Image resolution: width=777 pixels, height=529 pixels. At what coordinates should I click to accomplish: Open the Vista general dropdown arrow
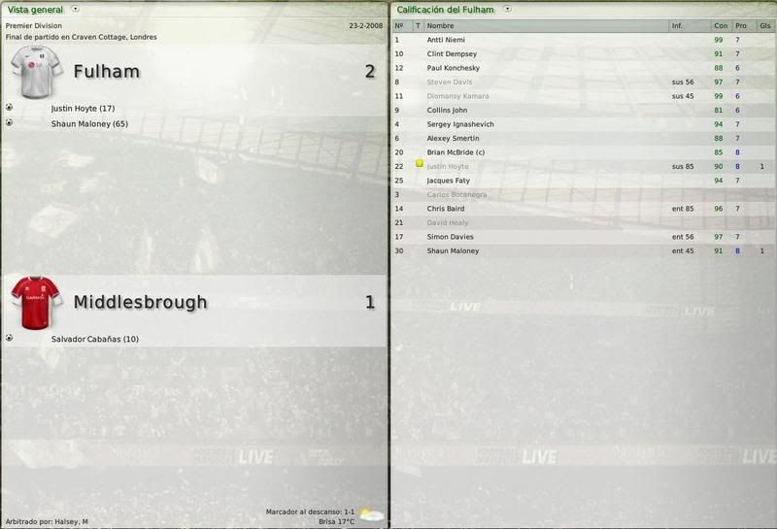(75, 9)
